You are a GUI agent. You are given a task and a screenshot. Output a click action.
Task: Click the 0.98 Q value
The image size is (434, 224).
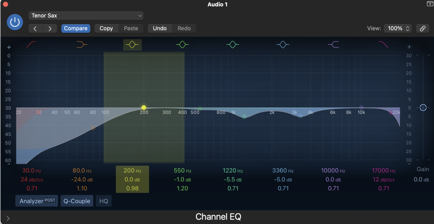tap(132, 188)
